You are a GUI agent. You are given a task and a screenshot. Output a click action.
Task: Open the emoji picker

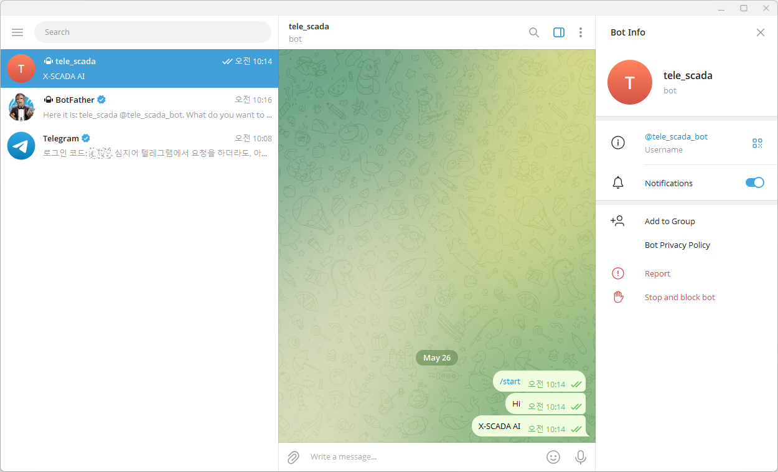point(553,457)
